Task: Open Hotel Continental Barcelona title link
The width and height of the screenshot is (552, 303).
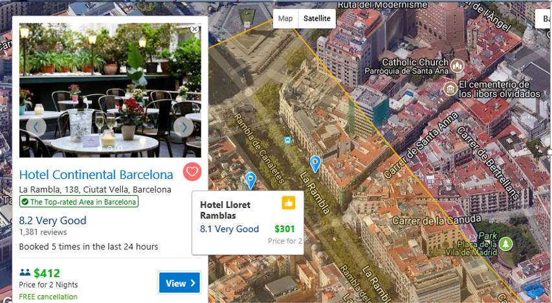Action: click(x=96, y=174)
